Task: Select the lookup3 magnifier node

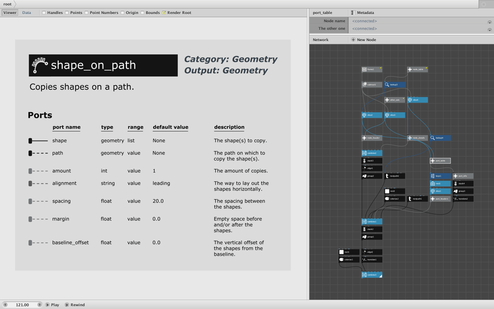Action: click(394, 85)
